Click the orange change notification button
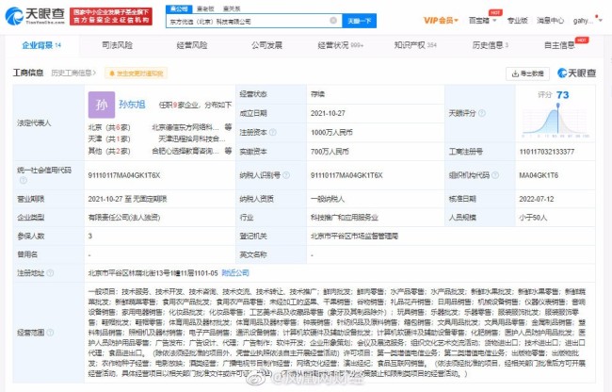612x392 pixels. 136,73
